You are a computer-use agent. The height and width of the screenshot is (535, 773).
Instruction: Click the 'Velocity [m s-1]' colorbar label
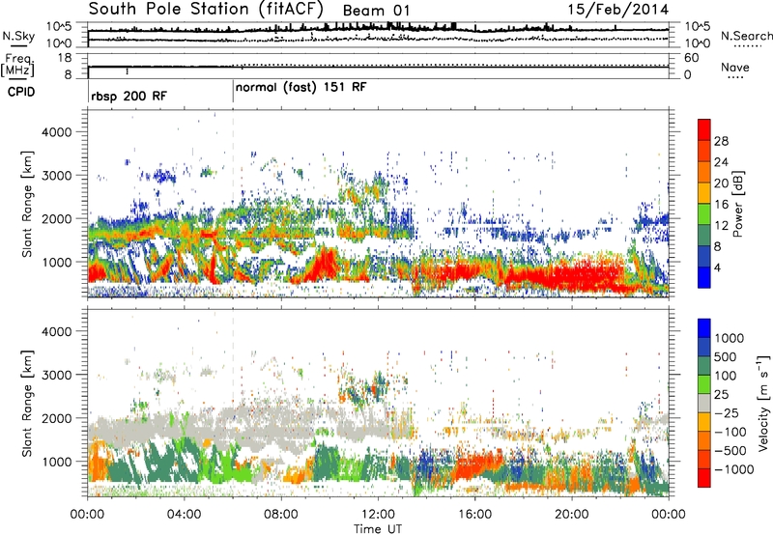coord(763,403)
